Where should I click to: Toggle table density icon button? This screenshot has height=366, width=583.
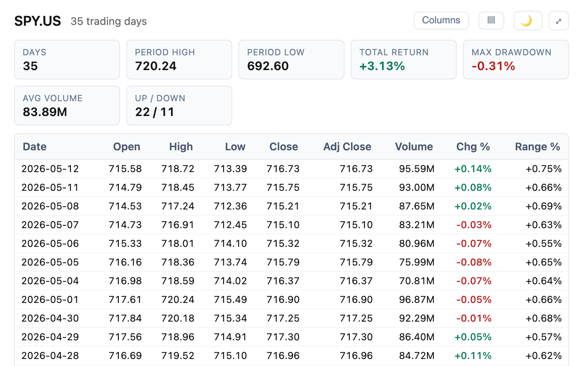(491, 20)
